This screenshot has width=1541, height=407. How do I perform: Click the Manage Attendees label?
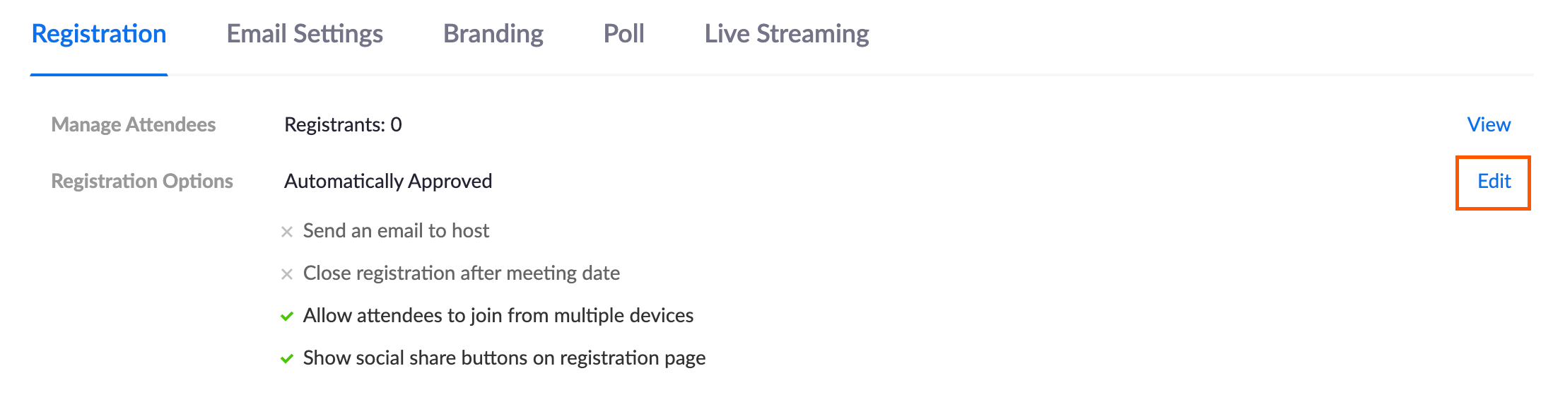pos(134,125)
